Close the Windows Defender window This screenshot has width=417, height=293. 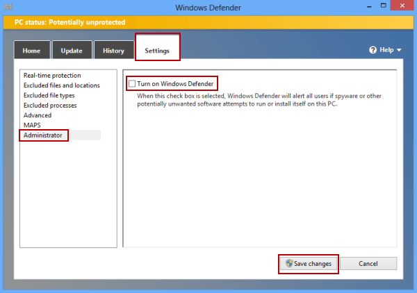point(402,6)
